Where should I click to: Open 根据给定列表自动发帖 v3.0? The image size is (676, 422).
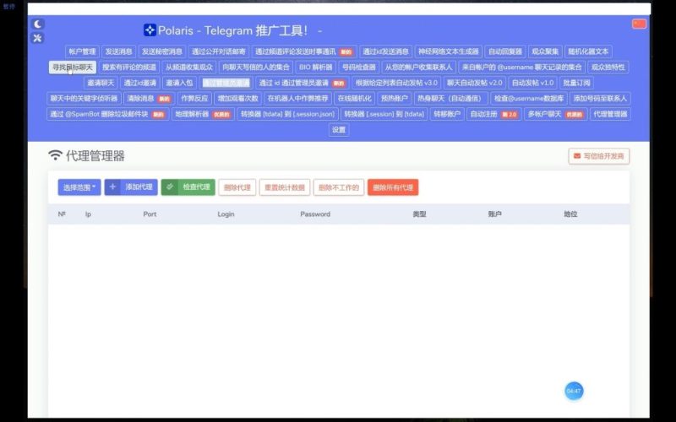point(396,83)
